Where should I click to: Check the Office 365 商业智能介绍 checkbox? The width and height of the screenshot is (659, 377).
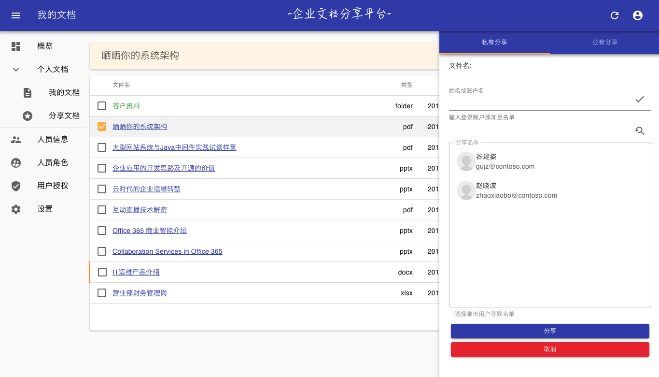point(102,231)
